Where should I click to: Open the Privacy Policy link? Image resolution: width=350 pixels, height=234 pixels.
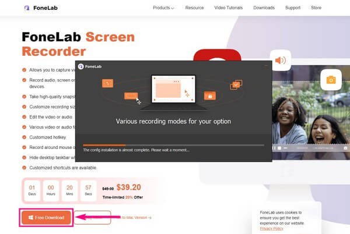click(x=271, y=228)
